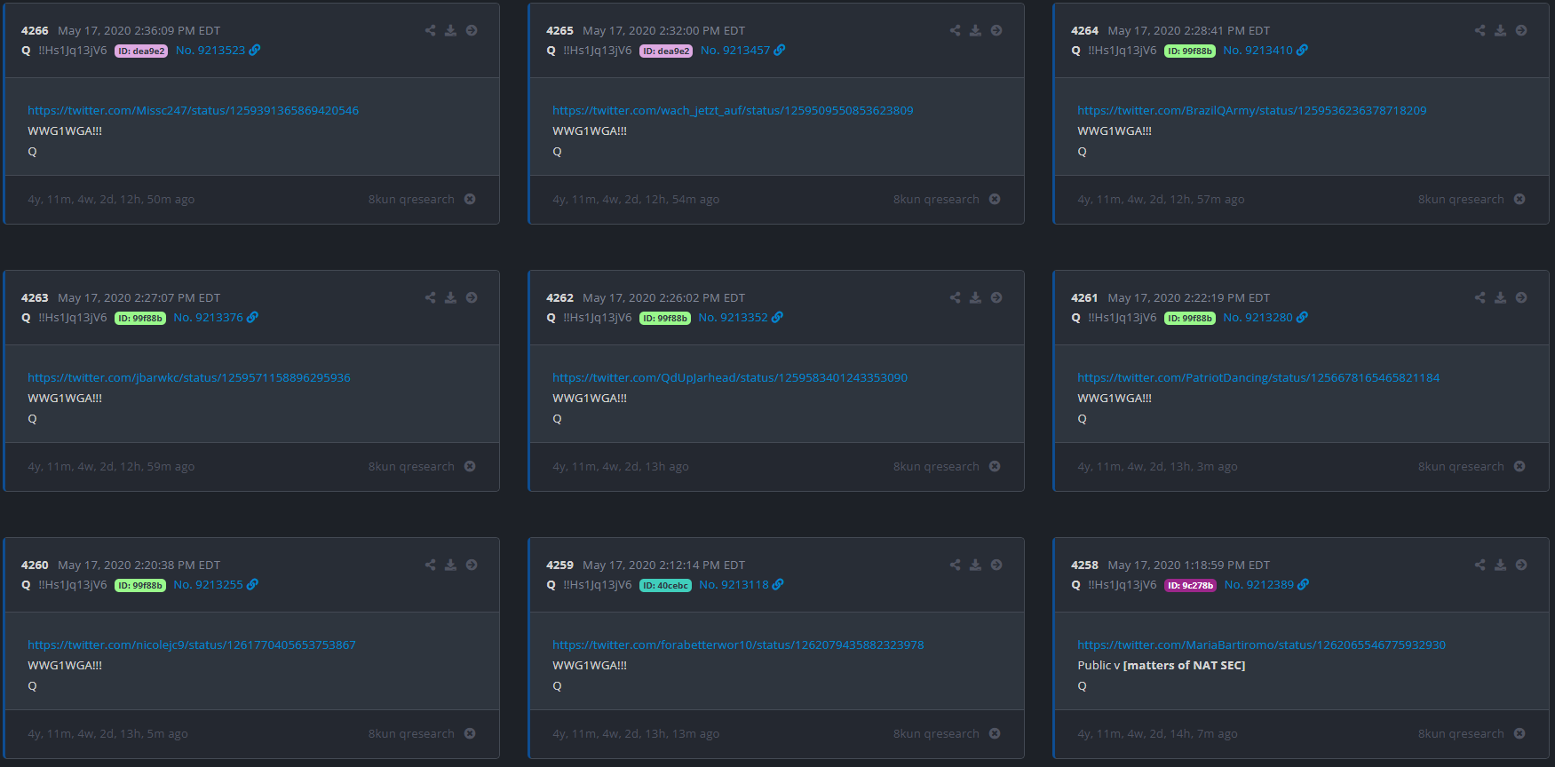
Task: Click the magenta ID: 9c278b badge
Action: click(x=1190, y=586)
